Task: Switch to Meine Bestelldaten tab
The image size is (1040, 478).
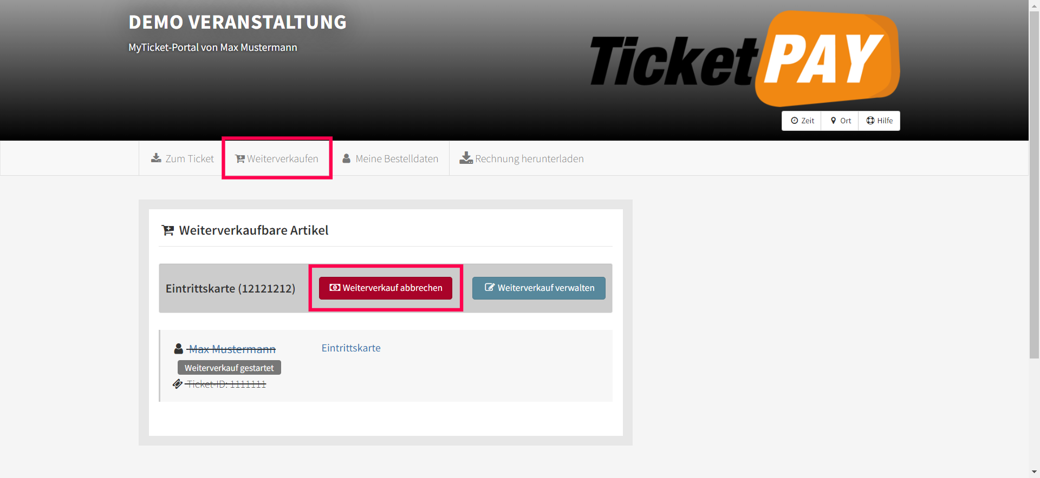Action: tap(391, 158)
